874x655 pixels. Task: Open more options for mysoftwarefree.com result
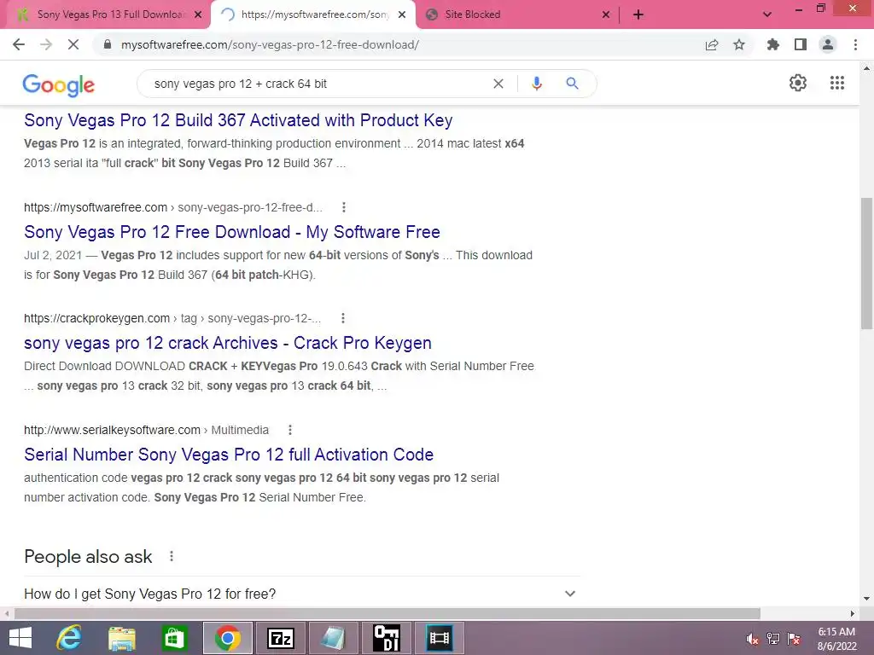point(344,207)
